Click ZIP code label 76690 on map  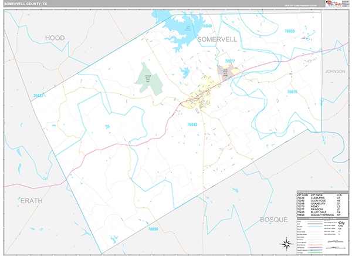[x=153, y=229]
